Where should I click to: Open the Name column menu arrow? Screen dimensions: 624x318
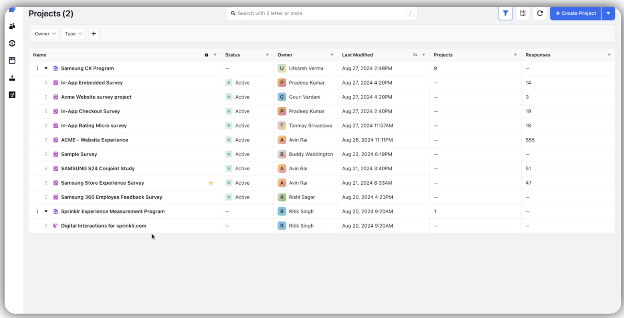(x=215, y=55)
